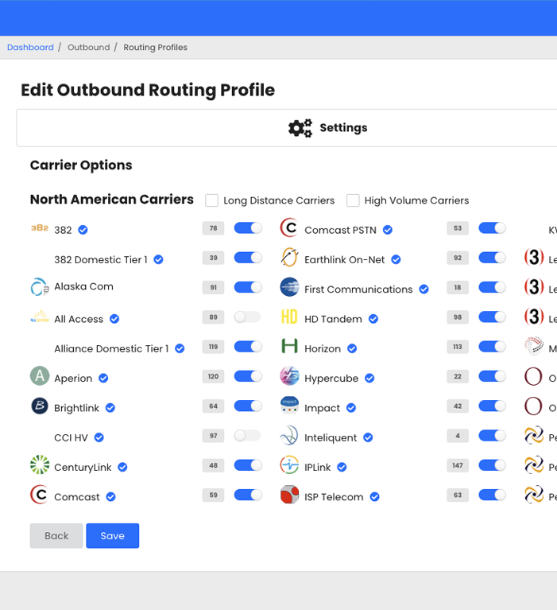557x610 pixels.
Task: Click the Settings gears icon
Action: click(x=300, y=128)
